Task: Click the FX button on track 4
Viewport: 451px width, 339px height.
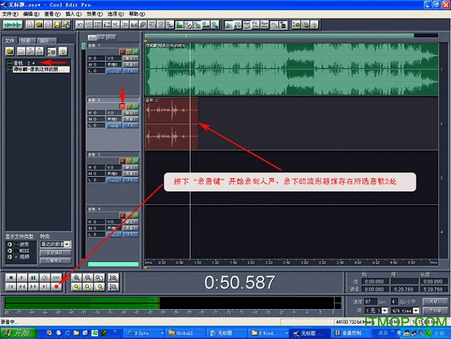Action: 130,235
